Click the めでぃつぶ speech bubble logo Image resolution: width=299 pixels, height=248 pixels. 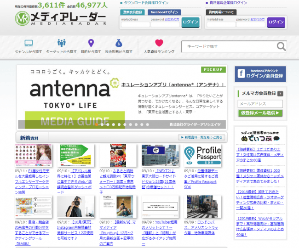(260, 136)
